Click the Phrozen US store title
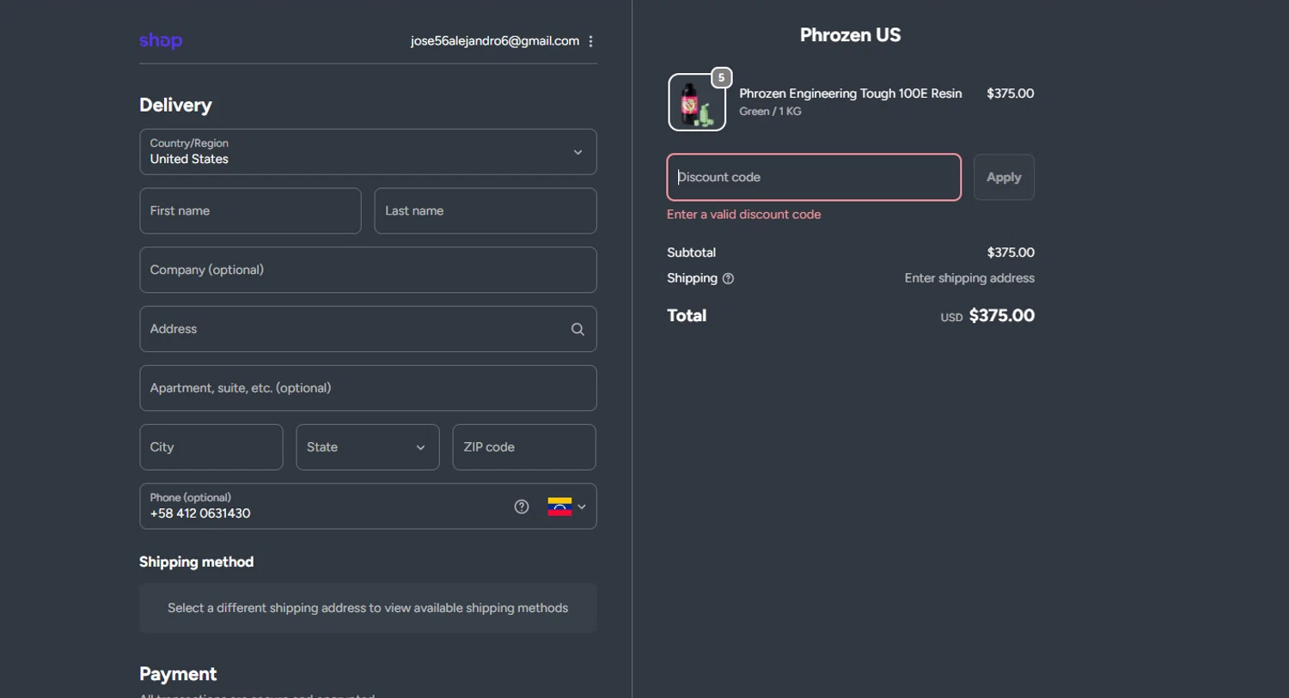The width and height of the screenshot is (1289, 698). click(851, 35)
